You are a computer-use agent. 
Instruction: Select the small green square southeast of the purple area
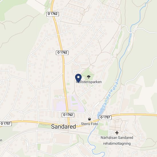coord(84,102)
